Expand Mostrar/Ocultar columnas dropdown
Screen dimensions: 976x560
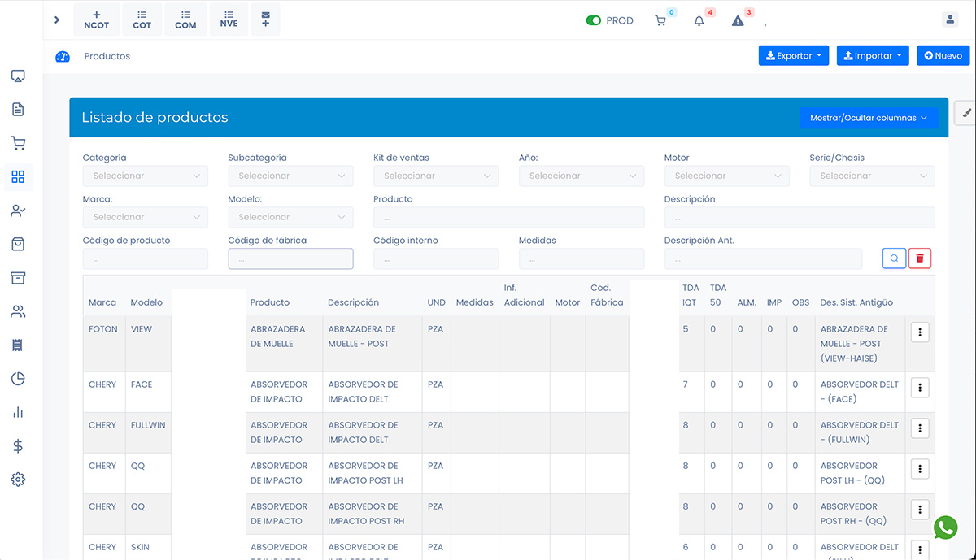(868, 118)
